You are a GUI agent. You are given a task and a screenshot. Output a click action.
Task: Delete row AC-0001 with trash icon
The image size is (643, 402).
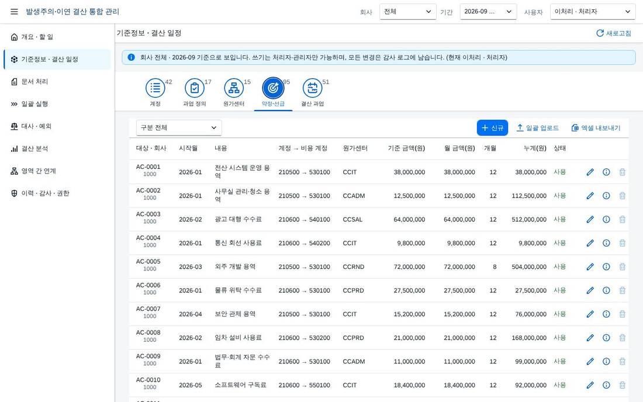click(x=622, y=172)
